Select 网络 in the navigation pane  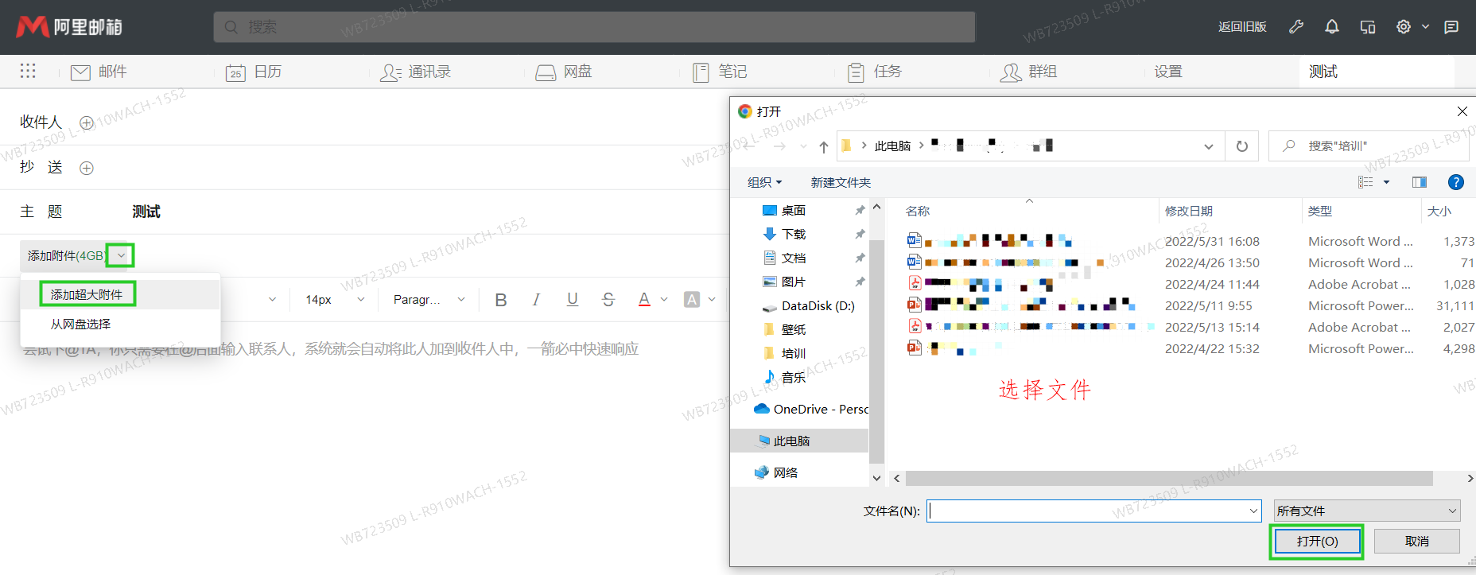point(776,473)
